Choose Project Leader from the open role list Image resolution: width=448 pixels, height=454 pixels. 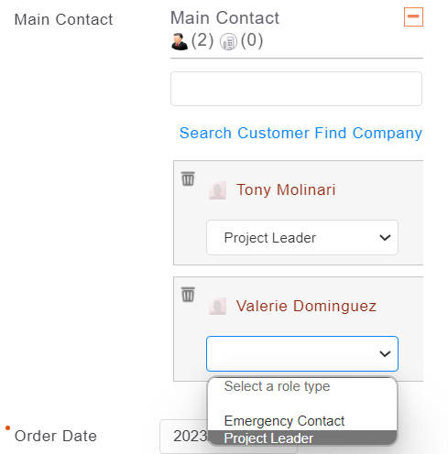[302, 438]
